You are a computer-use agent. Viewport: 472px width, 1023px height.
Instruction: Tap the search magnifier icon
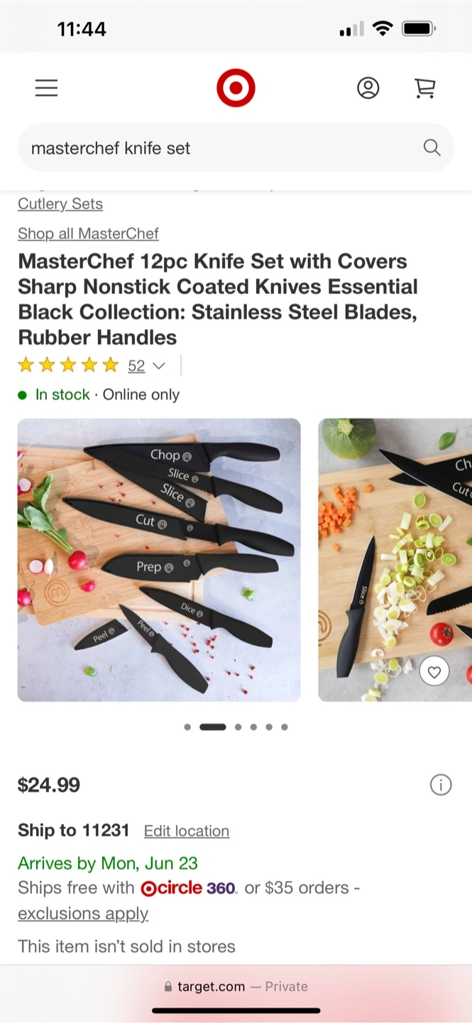point(432,148)
